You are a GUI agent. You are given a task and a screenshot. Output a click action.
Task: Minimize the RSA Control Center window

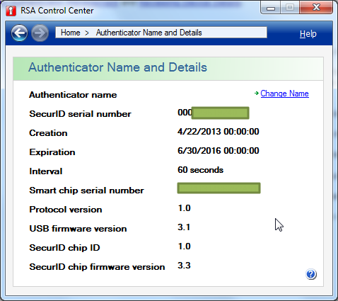[x=271, y=8]
